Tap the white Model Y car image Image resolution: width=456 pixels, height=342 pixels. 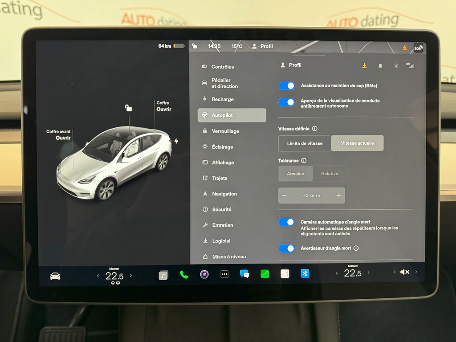[x=114, y=163]
